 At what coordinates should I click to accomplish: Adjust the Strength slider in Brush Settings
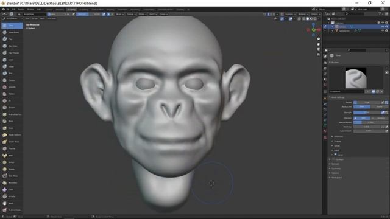[367, 113]
